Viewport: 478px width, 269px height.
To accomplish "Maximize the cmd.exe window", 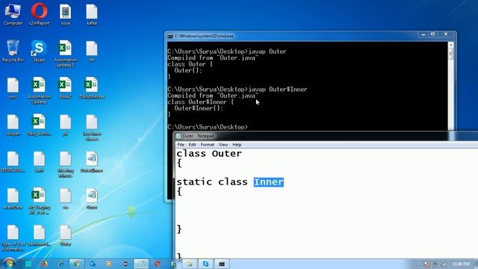I will coord(433,34).
